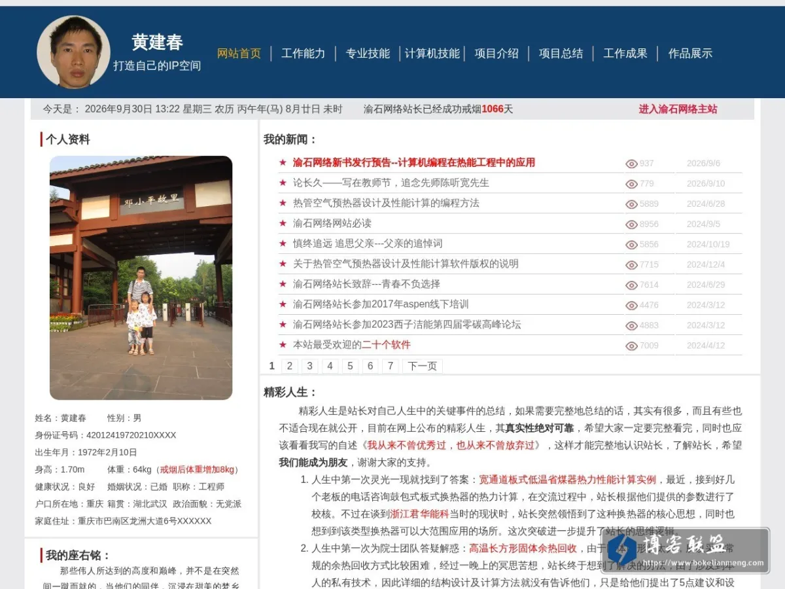Go to news page 2

pos(290,366)
